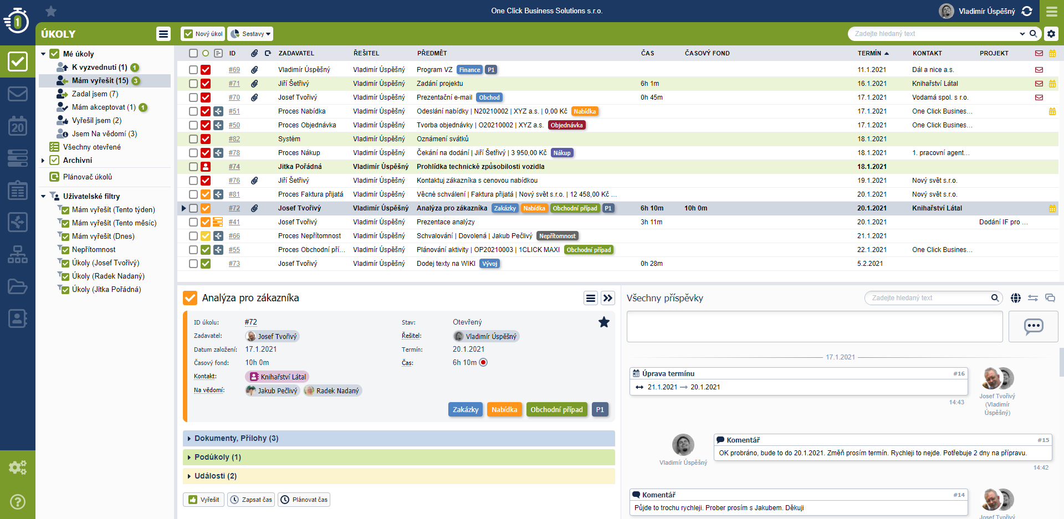Click the blue Zakázky tag in detail

point(465,410)
